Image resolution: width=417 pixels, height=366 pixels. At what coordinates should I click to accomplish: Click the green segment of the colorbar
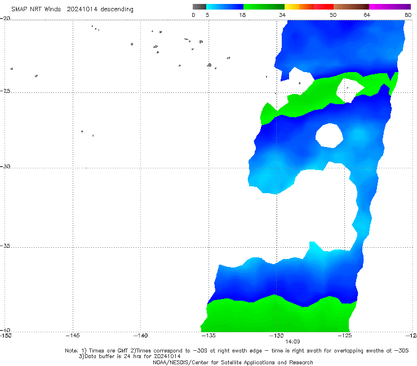[x=264, y=7]
